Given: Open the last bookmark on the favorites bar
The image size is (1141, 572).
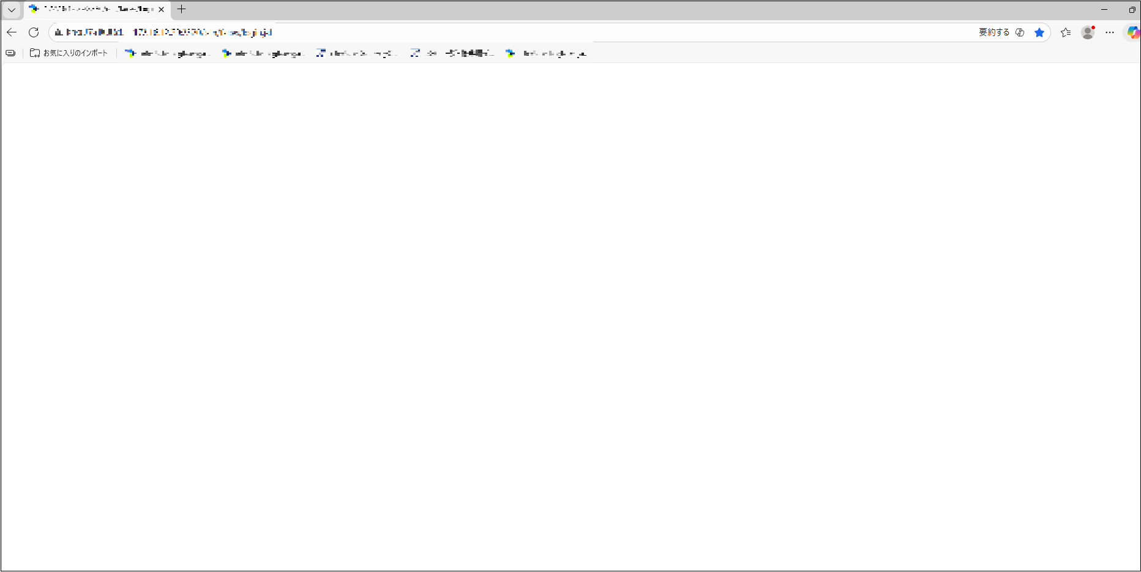Looking at the screenshot, I should (x=547, y=53).
